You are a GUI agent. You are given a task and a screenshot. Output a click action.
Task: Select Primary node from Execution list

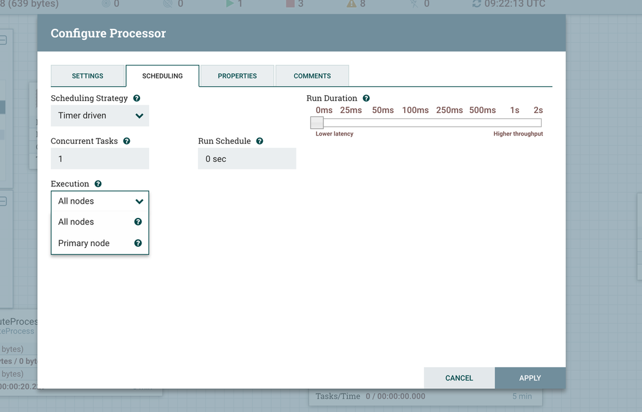[x=84, y=243]
